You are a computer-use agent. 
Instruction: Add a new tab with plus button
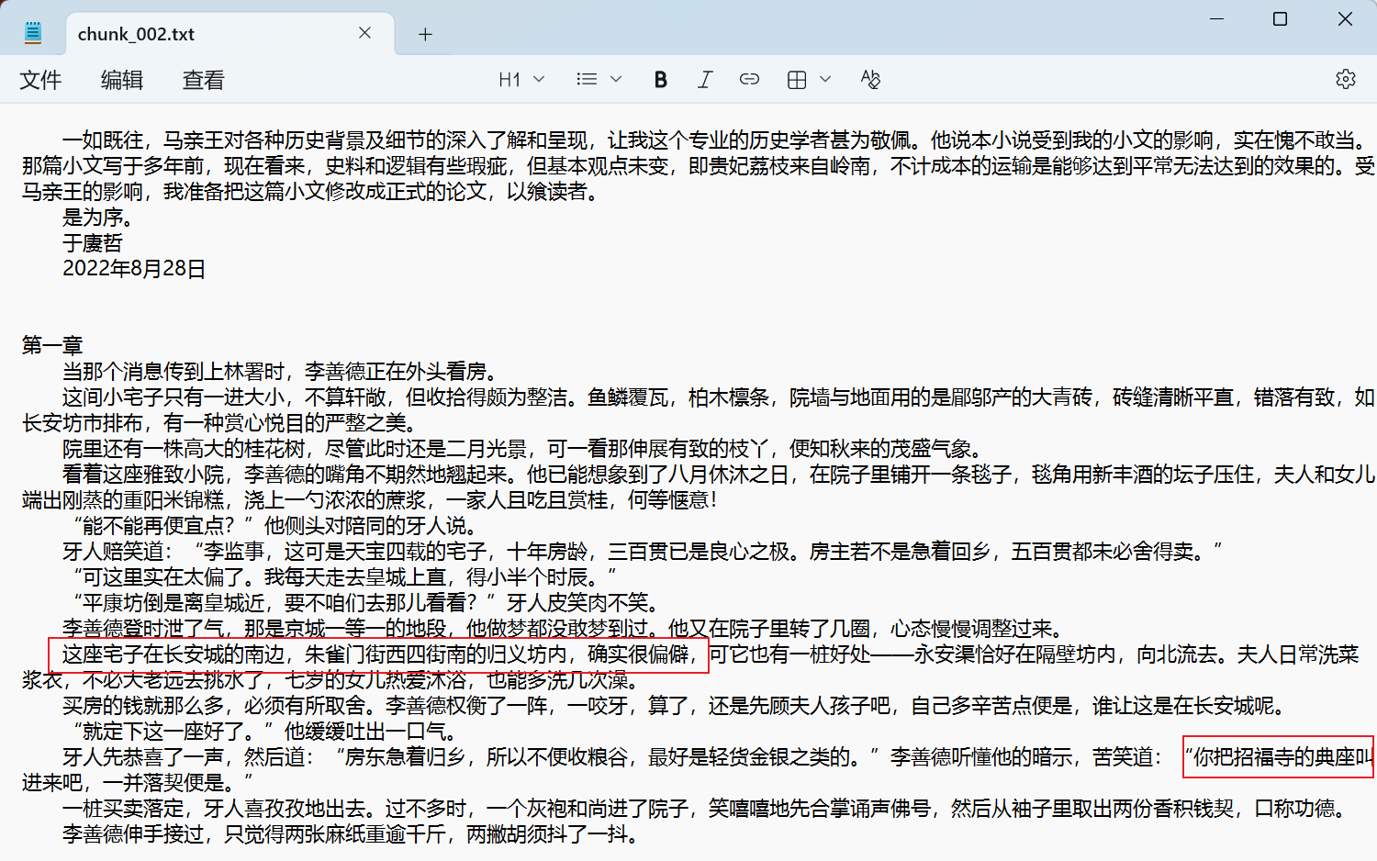click(x=425, y=35)
